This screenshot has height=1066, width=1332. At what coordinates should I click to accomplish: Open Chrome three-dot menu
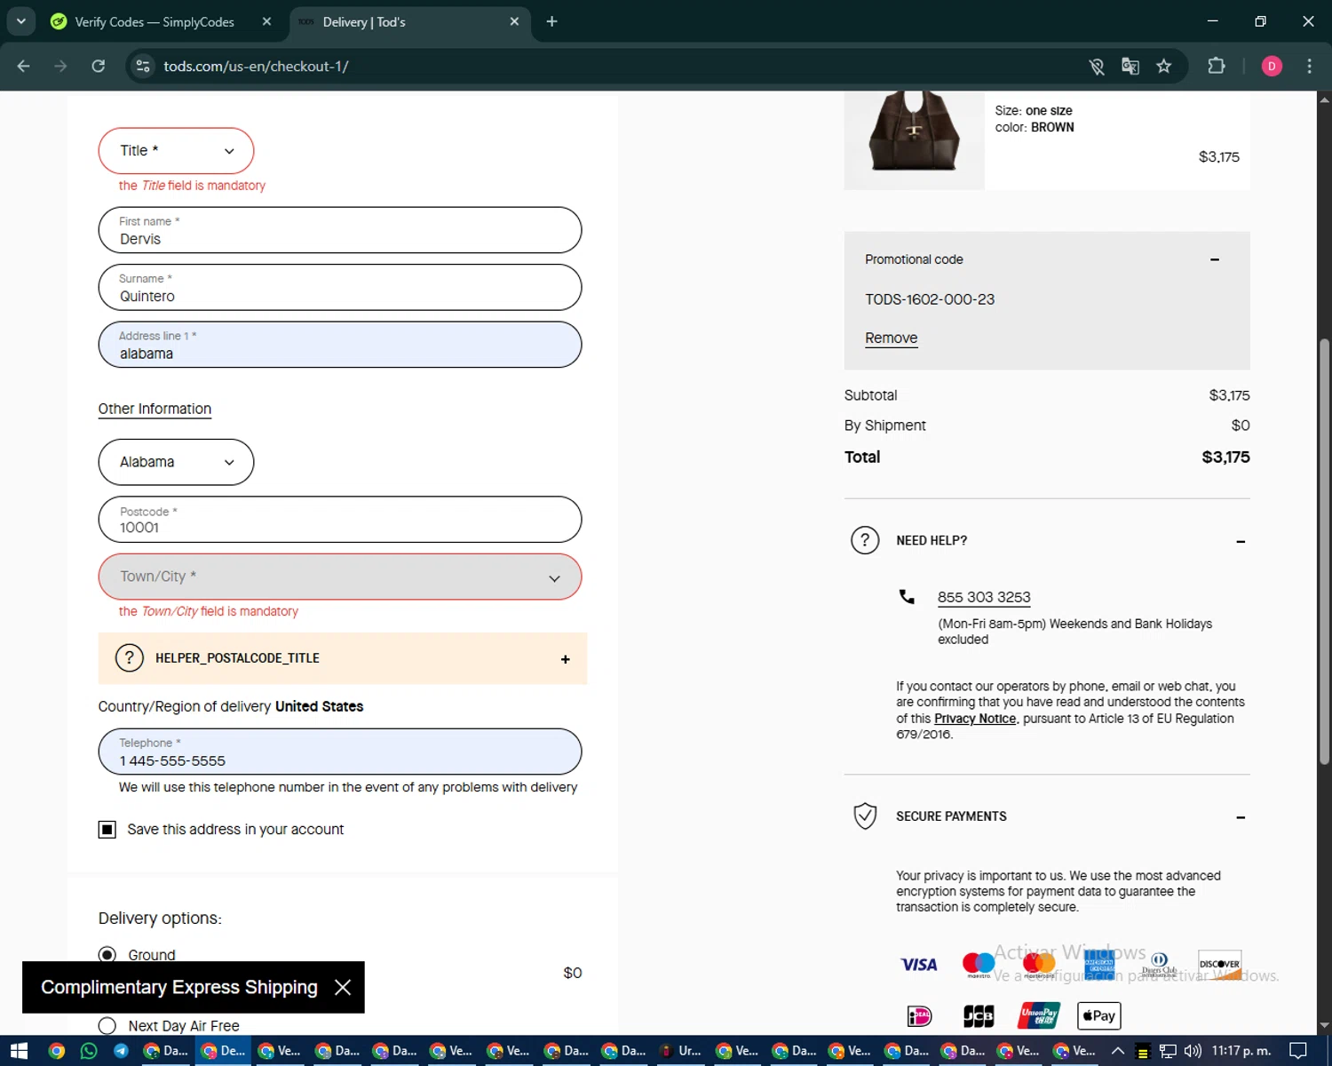coord(1309,66)
